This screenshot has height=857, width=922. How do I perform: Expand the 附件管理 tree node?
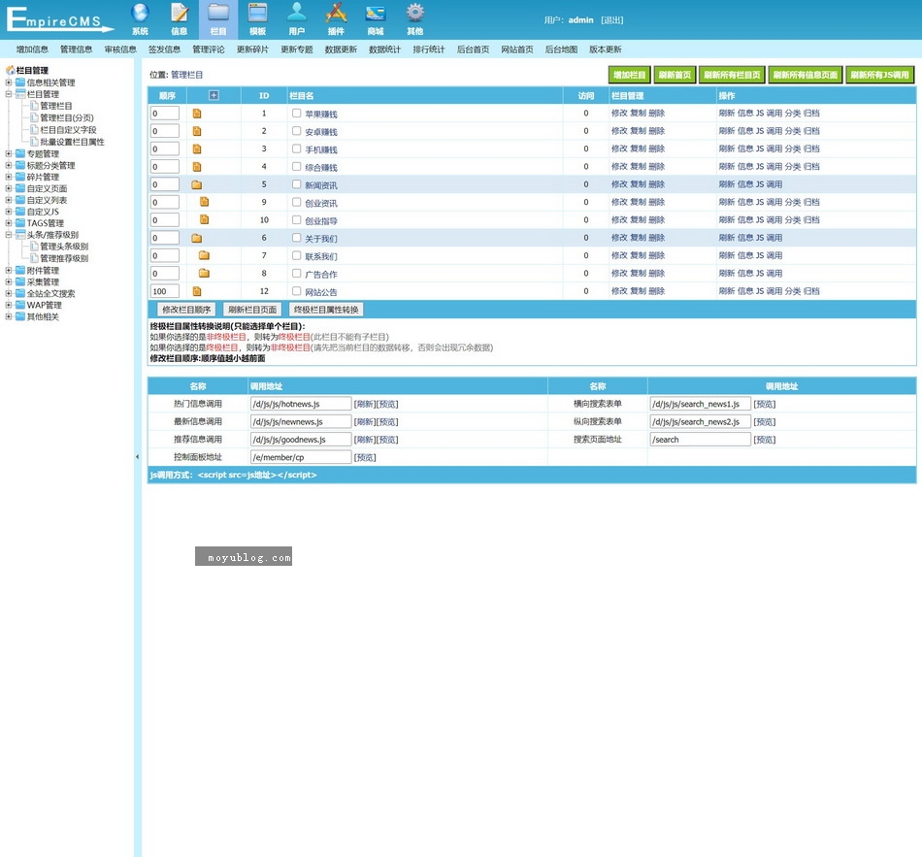(x=8, y=270)
